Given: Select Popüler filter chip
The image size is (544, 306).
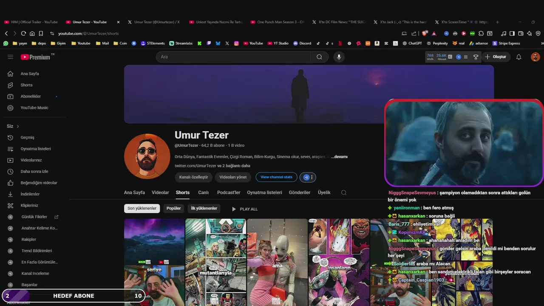Looking at the screenshot, I should [173, 208].
